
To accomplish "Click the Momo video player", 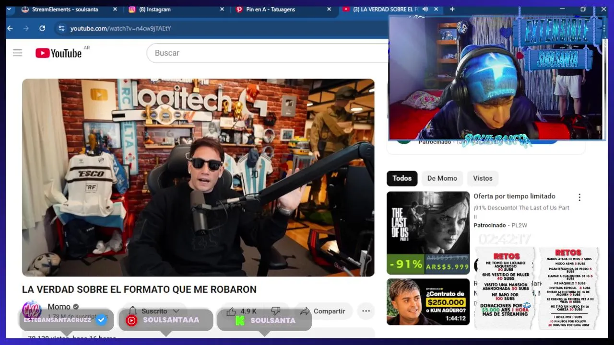I will (x=198, y=178).
